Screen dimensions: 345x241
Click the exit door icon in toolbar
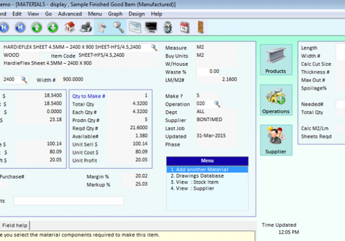tap(201, 27)
